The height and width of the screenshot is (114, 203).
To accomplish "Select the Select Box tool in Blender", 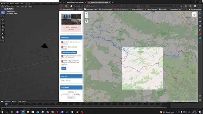I will click(3, 12).
